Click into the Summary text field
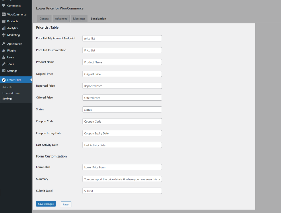The image size is (281, 213). (122, 179)
